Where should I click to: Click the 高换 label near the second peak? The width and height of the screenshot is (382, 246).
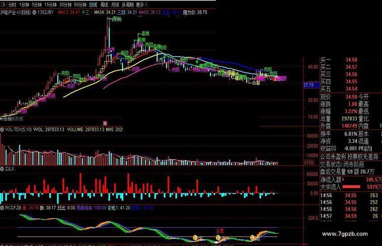click(x=146, y=34)
